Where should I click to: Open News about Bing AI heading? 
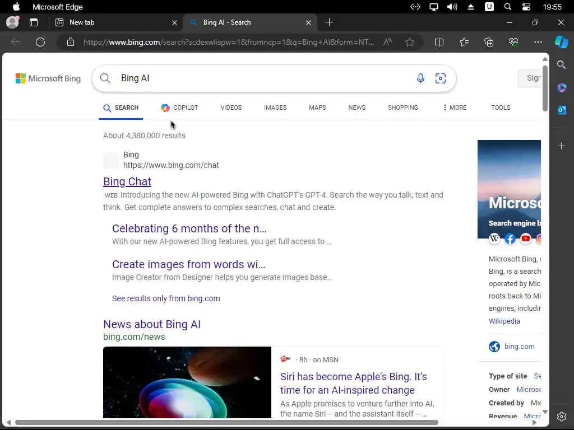click(152, 324)
